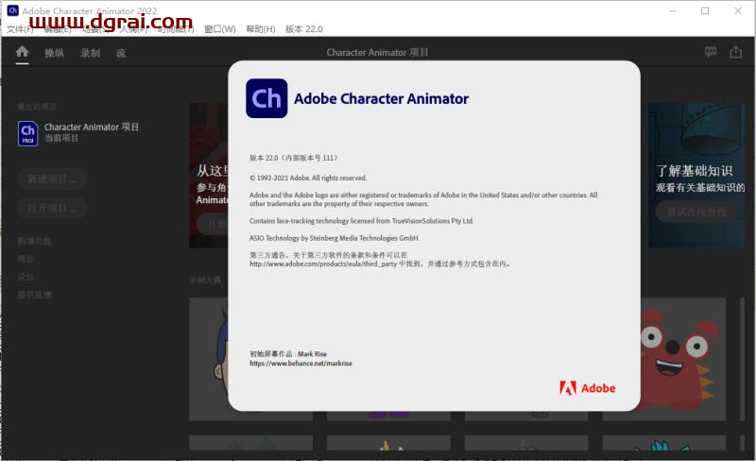The height and width of the screenshot is (461, 756).
Task: Click the Adobe Character Animator dialog heading
Action: point(381,98)
